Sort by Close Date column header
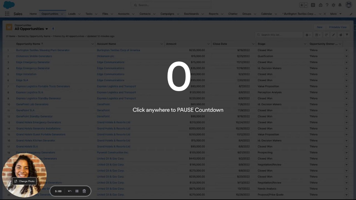This screenshot has height=200, width=356. (x=220, y=44)
